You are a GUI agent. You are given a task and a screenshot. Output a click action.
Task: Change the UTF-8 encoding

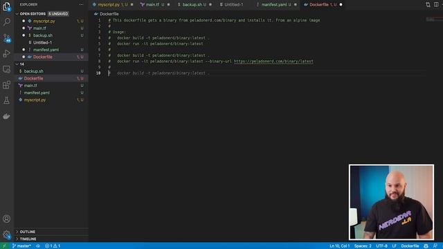(x=381, y=246)
